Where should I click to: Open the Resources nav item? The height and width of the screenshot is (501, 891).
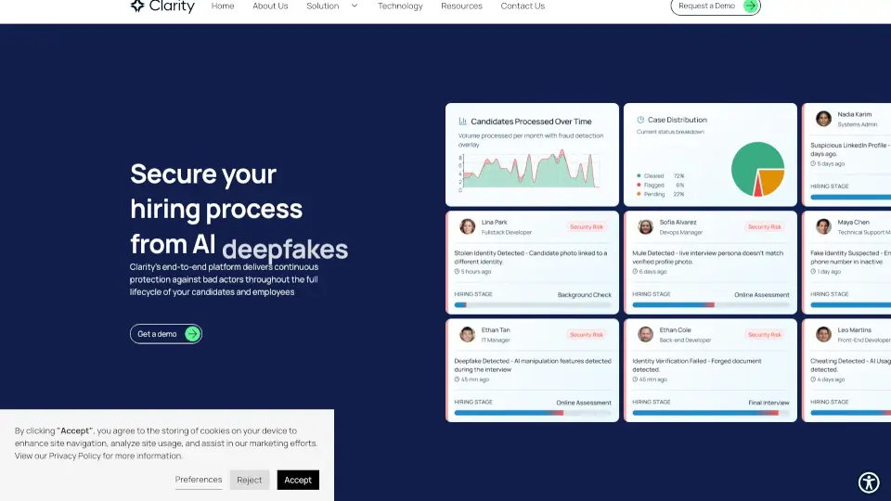[461, 6]
